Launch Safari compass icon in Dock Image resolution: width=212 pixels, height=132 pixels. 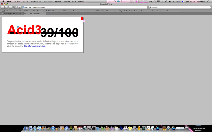click(x=35, y=128)
